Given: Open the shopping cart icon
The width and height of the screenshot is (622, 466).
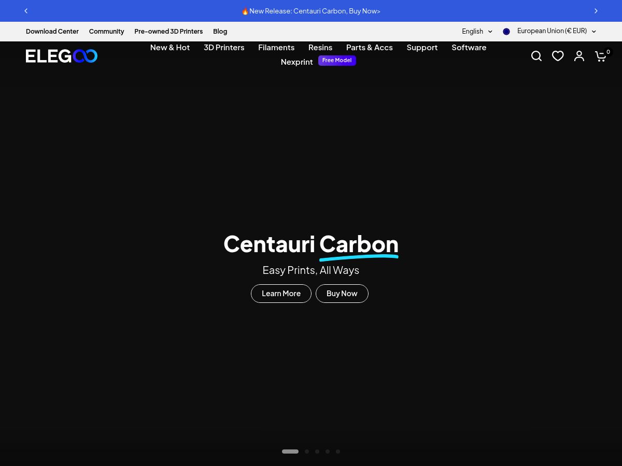Looking at the screenshot, I should point(601,56).
